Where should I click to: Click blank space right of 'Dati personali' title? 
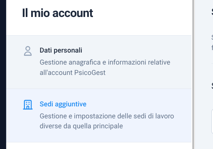tap(136, 50)
